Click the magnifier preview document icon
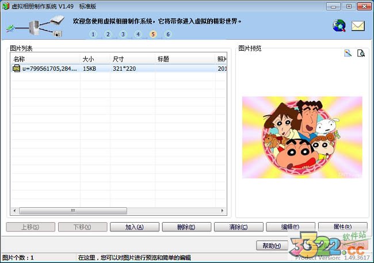 point(361,53)
